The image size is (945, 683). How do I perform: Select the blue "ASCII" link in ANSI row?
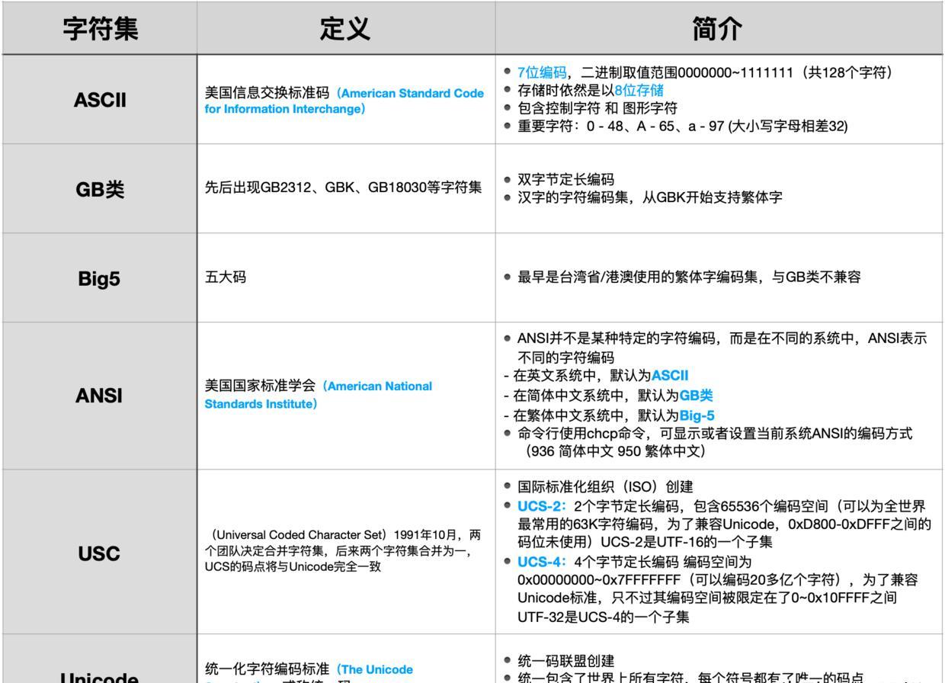(x=668, y=374)
